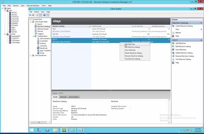The width and height of the screenshot is (204, 134).
Task: Choose Edit Machine Catalog in context menu
Action: (x=135, y=47)
